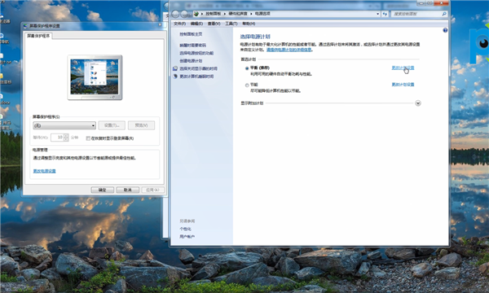Expand the show additional plans section
Viewport: 489px width, 293px height.
tap(418, 103)
